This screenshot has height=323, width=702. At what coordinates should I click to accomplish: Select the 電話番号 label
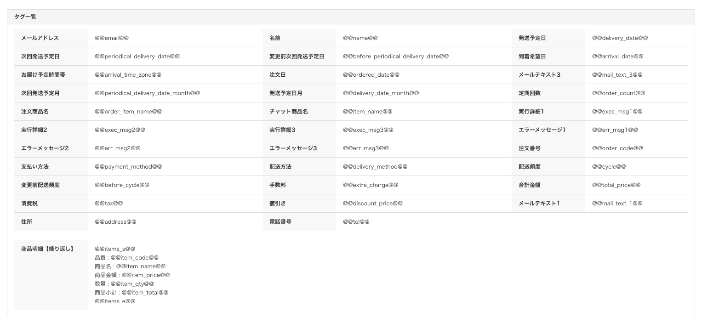click(280, 222)
